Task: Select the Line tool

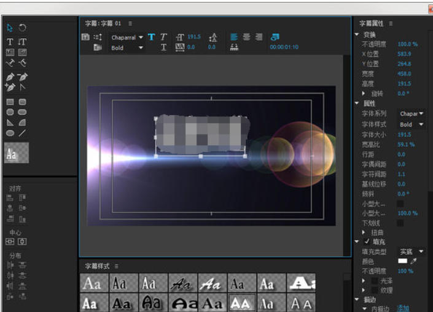Action: 22,132
